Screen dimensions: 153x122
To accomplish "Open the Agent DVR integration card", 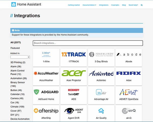I will click(74, 113).
